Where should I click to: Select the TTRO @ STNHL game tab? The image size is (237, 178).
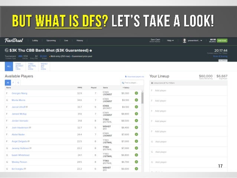32,66
